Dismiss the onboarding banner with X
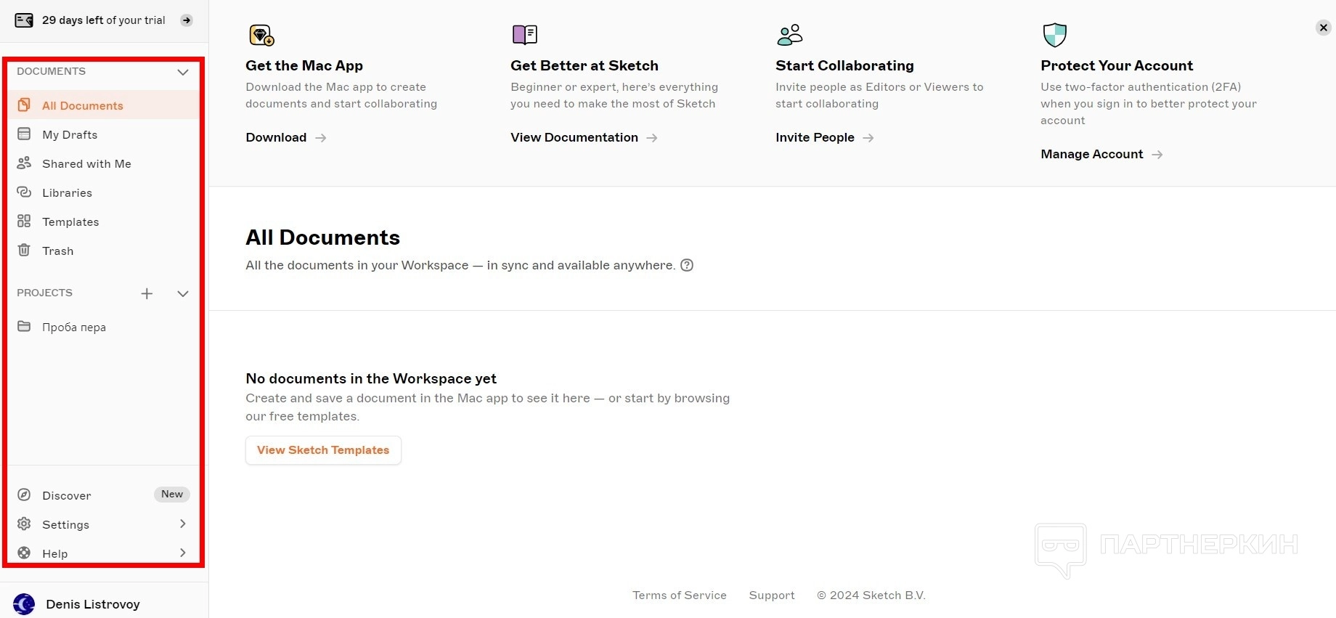1336x618 pixels. (1323, 28)
